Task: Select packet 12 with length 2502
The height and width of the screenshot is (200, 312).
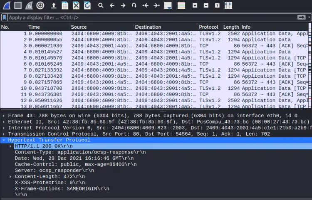Action: tap(154, 101)
